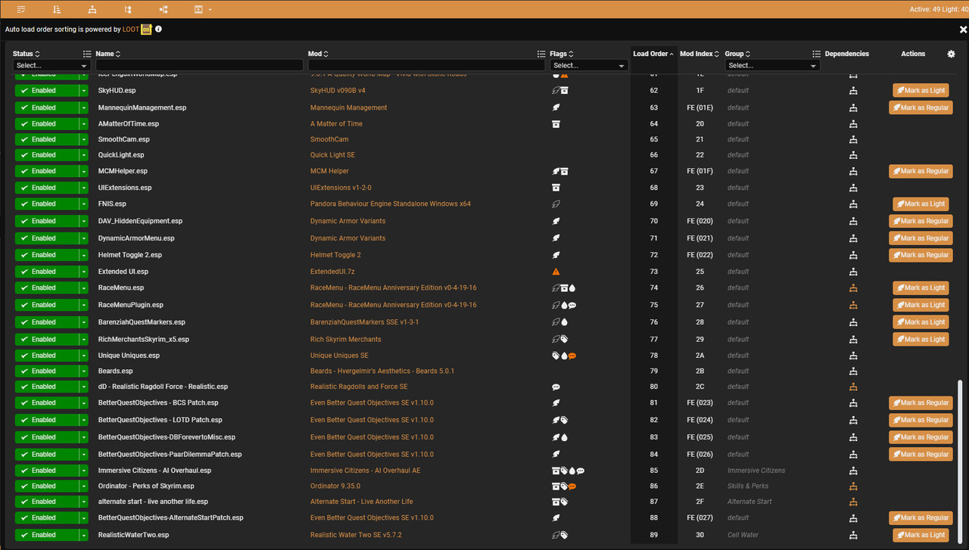Open Group filter Select dropdown

pyautogui.click(x=772, y=66)
